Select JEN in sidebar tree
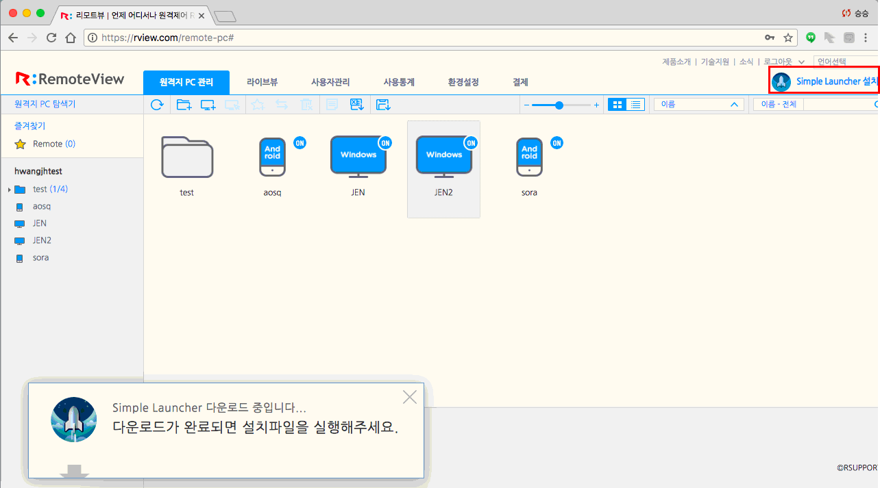The height and width of the screenshot is (488, 880). [x=40, y=223]
